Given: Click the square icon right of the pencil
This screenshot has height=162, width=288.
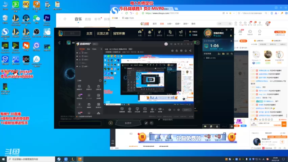Looking at the screenshot, I should coord(152,123).
